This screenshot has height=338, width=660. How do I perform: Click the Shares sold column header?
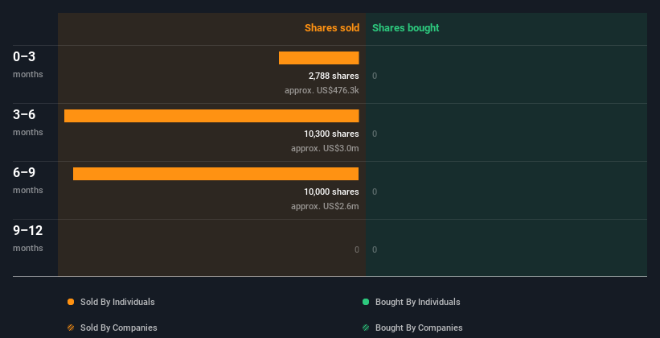(332, 28)
